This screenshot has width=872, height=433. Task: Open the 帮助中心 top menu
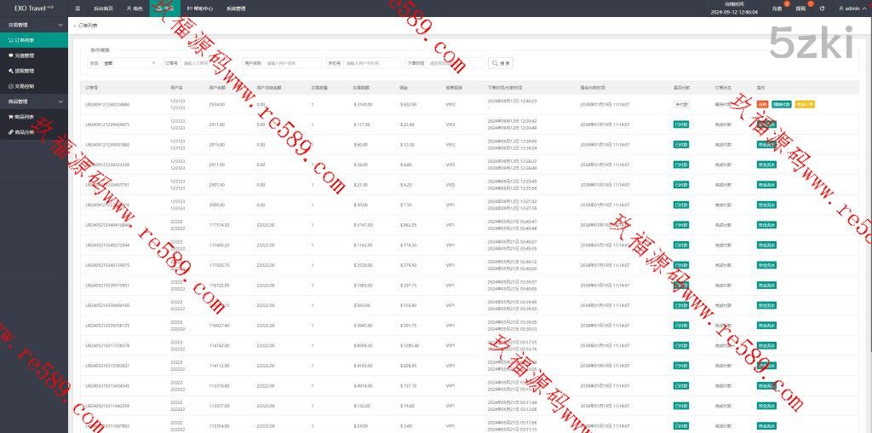pyautogui.click(x=201, y=8)
